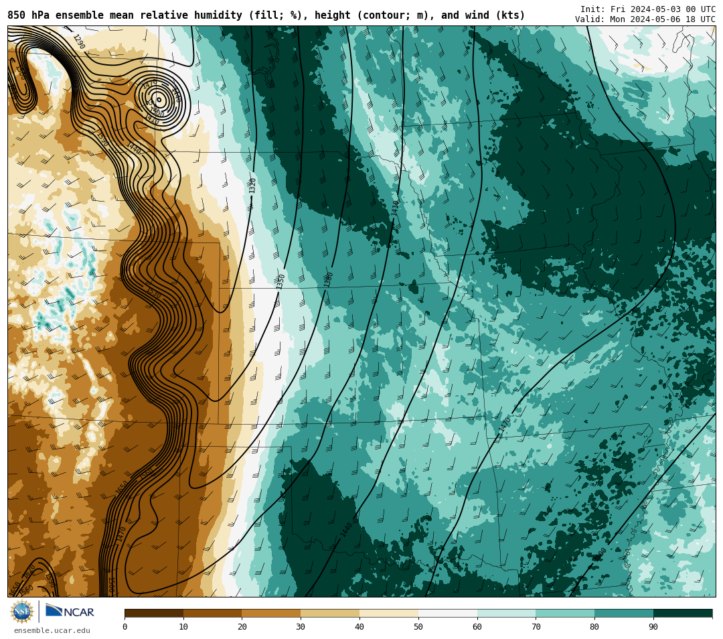
Task: Click the colorbar tick label 0
Action: pyautogui.click(x=125, y=627)
